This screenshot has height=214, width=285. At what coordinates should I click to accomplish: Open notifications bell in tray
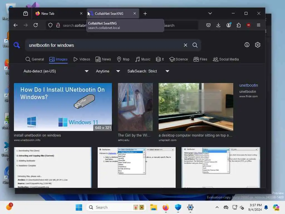266,207
